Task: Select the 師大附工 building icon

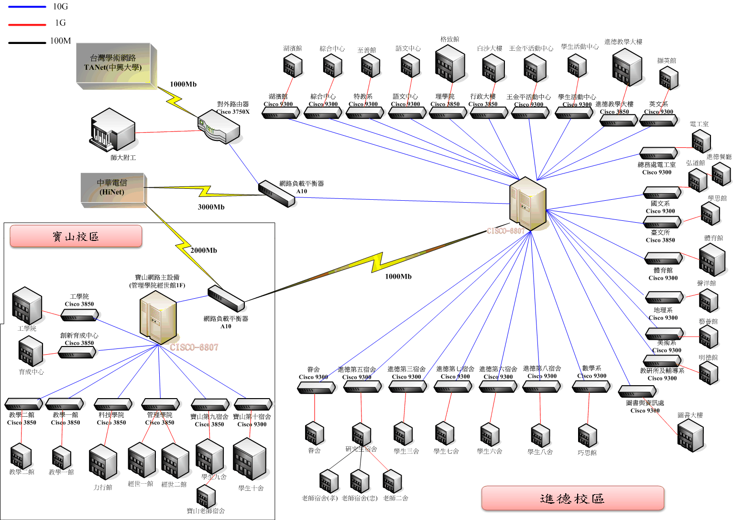Action: click(113, 130)
